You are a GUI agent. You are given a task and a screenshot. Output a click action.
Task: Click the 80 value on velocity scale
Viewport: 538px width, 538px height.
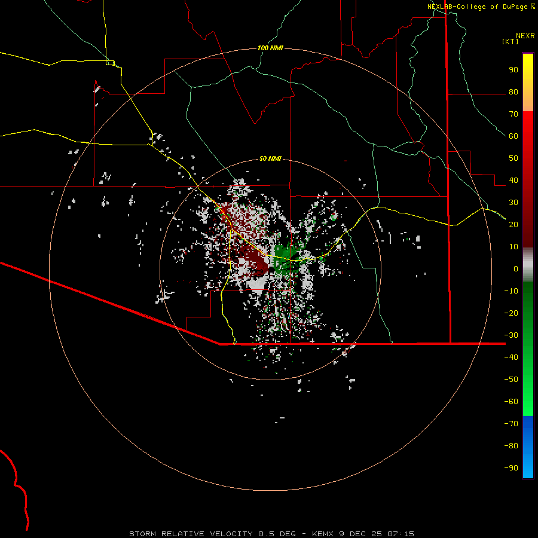pyautogui.click(x=513, y=91)
